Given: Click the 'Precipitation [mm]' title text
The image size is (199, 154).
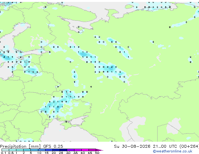Looking at the screenshot, I should pos(20,146).
